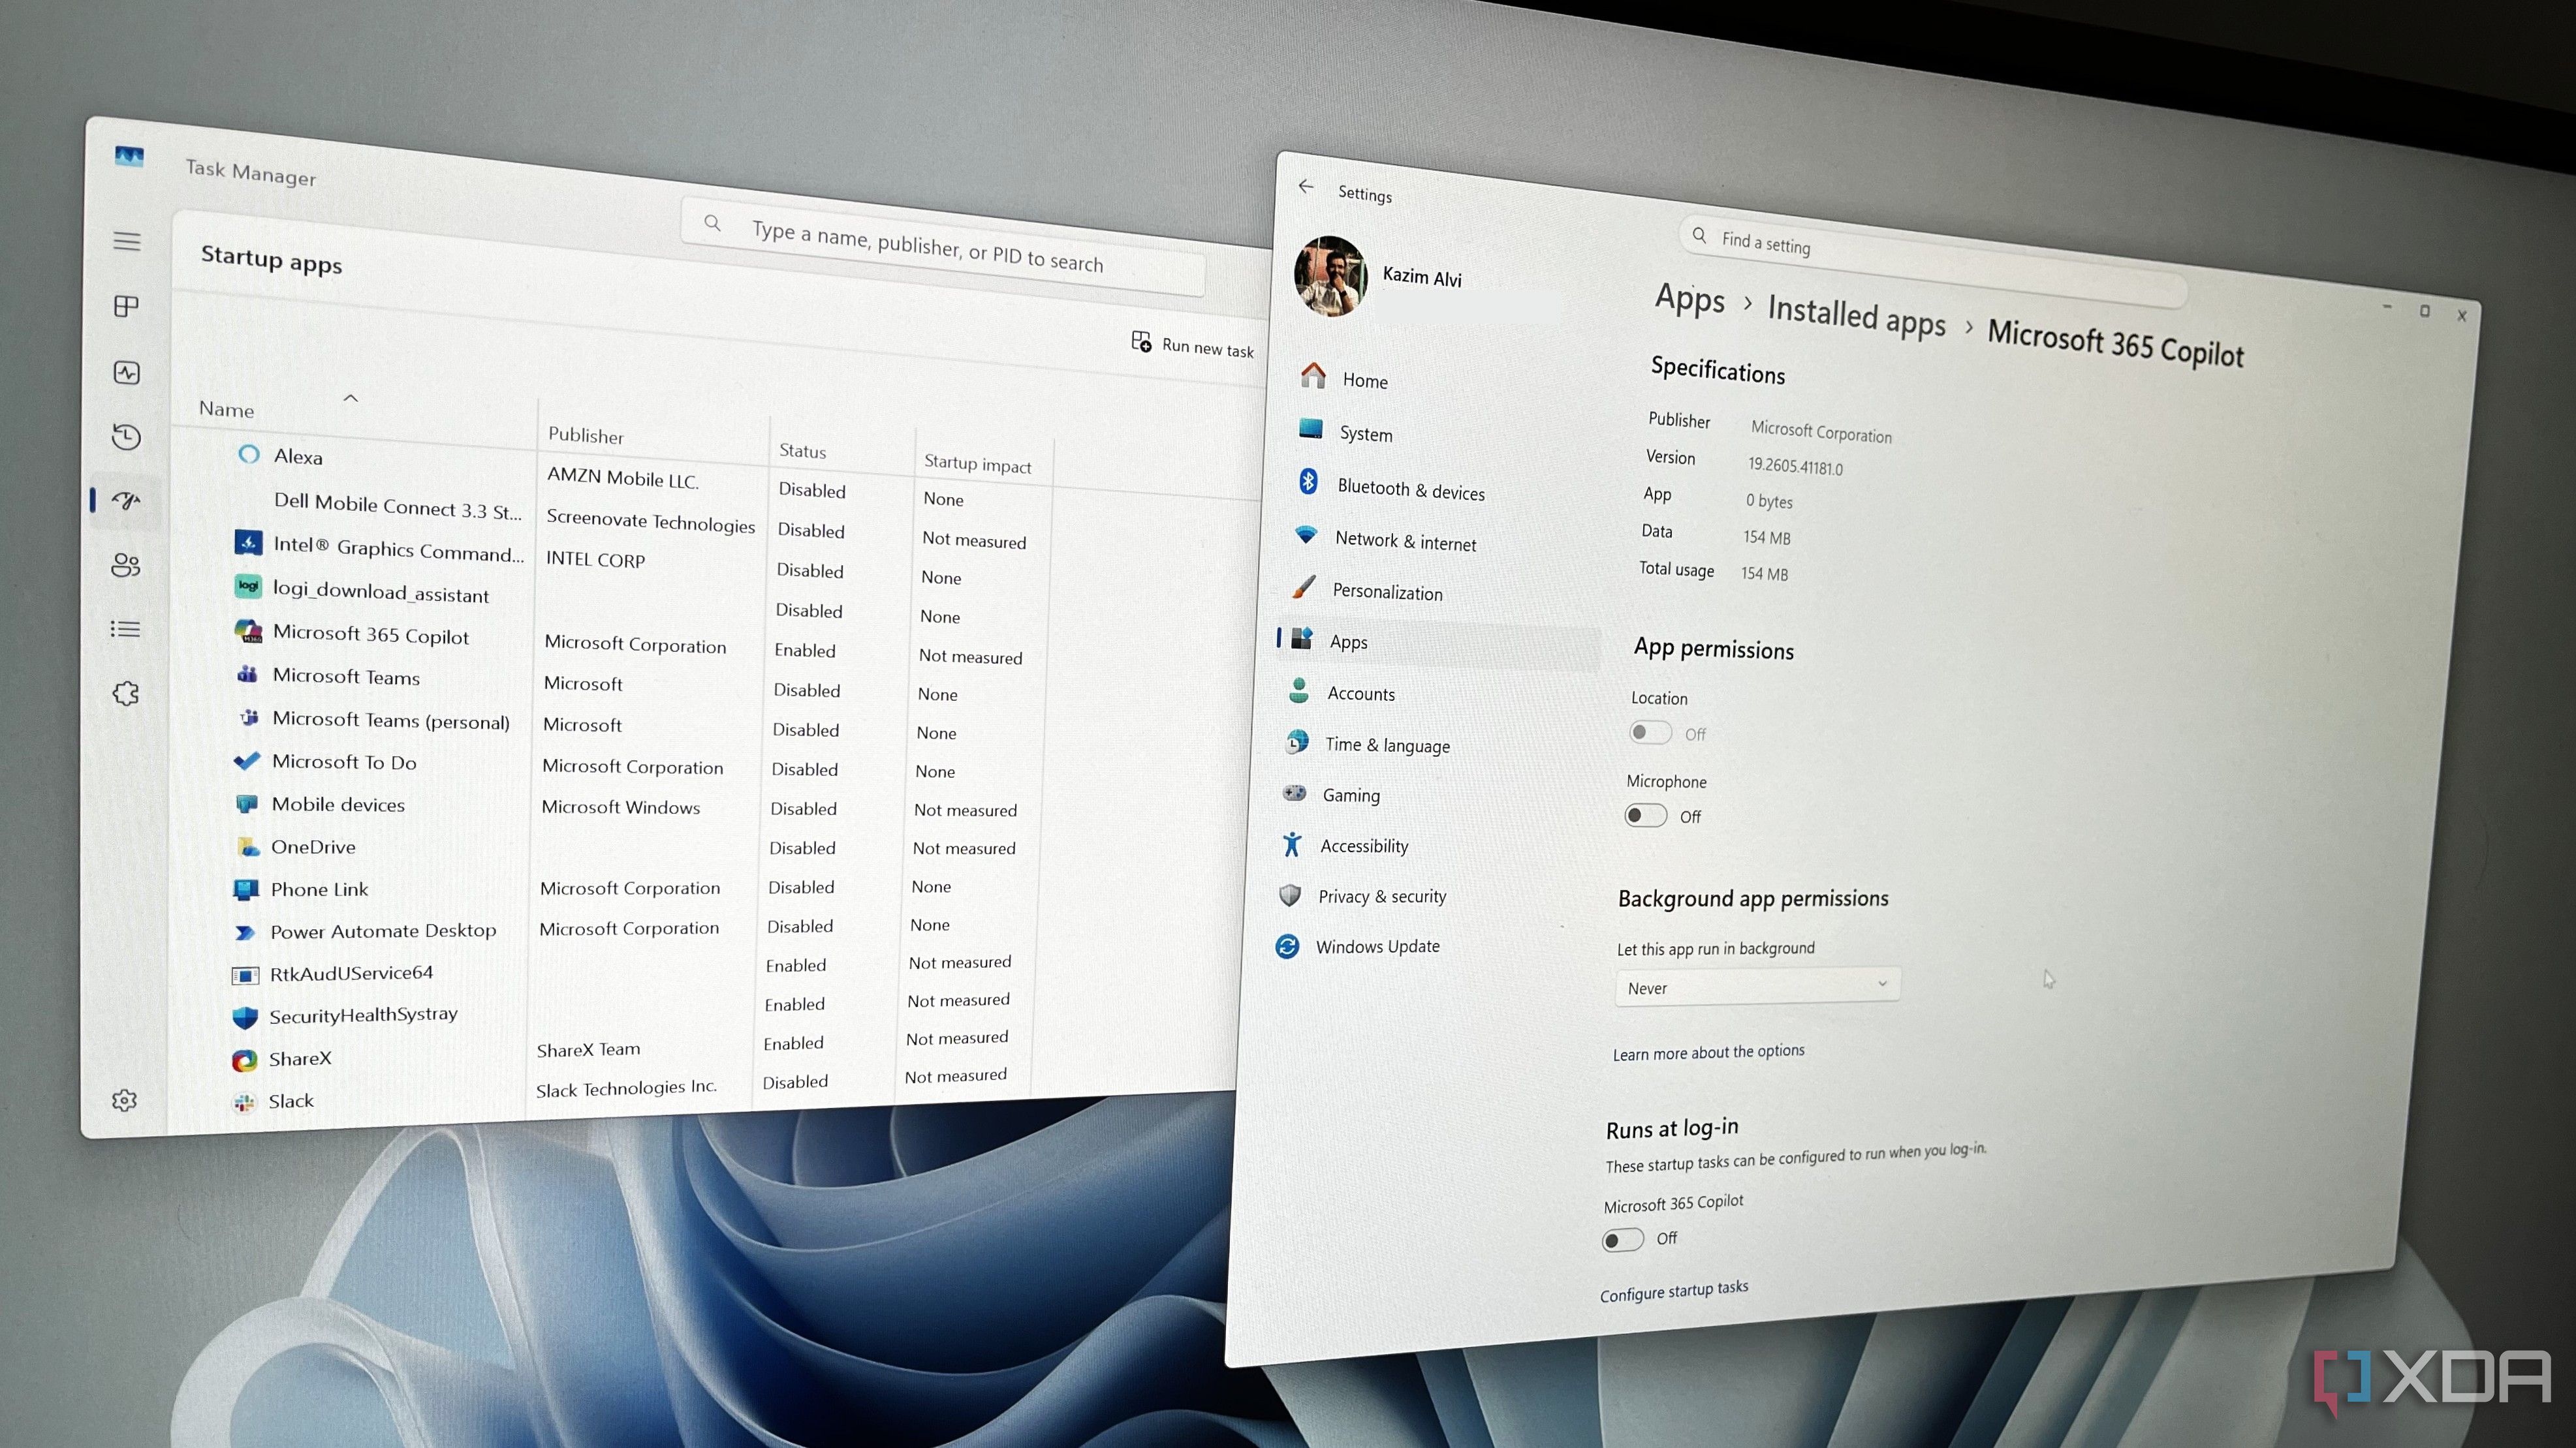Click the logi_download_assistant icon
This screenshot has height=1448, width=2576.
pyautogui.click(x=248, y=585)
